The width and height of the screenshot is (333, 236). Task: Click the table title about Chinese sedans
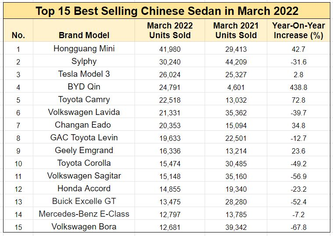(166, 11)
